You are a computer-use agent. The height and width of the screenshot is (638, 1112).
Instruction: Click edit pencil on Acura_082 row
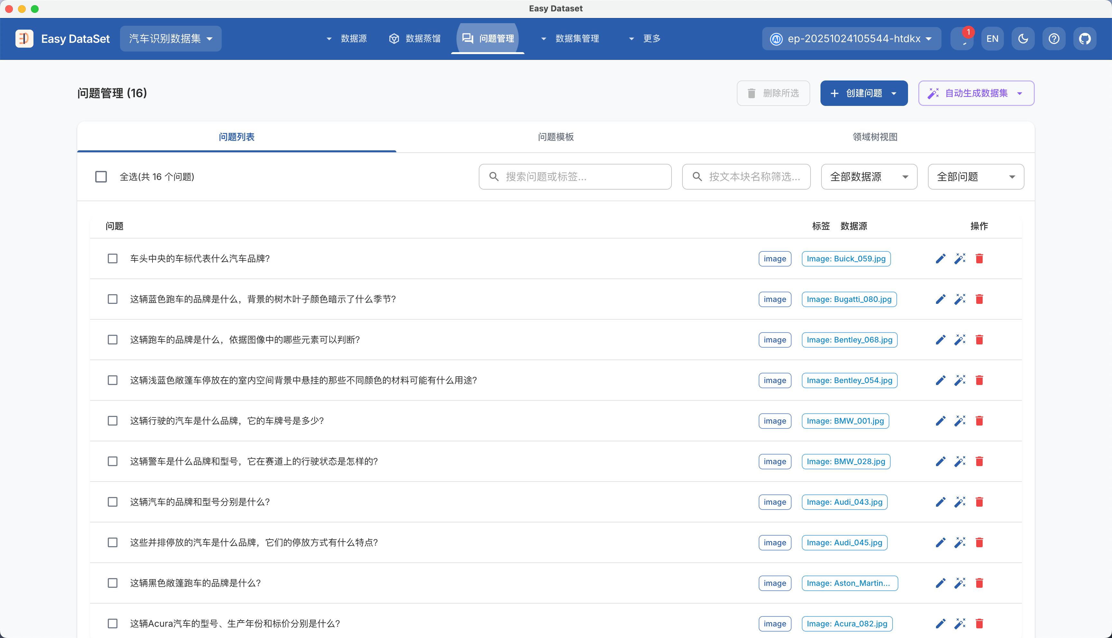[940, 624]
